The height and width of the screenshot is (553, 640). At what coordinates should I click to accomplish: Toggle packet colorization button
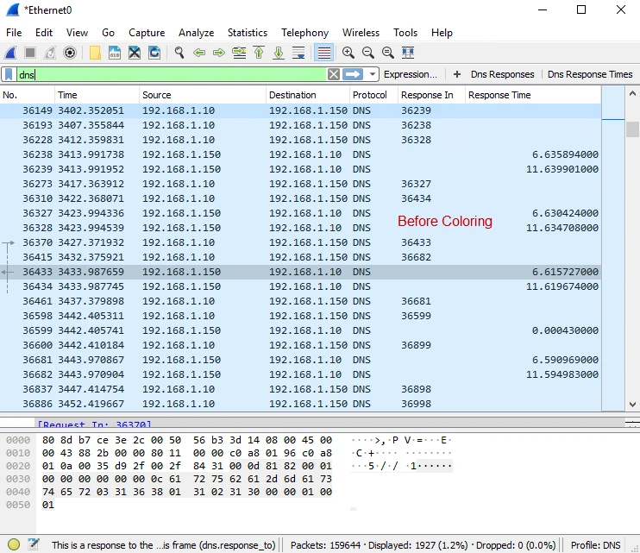click(x=323, y=53)
